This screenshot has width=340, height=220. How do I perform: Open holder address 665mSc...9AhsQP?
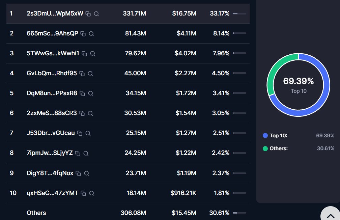pos(52,33)
